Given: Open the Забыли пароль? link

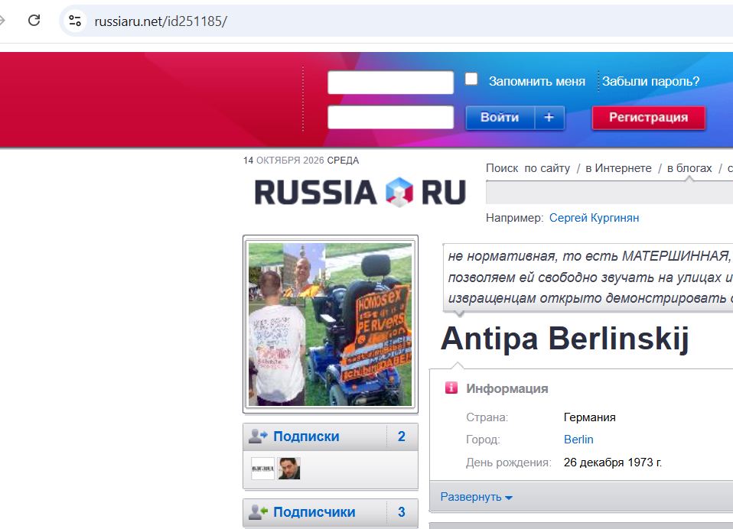Looking at the screenshot, I should coord(650,81).
